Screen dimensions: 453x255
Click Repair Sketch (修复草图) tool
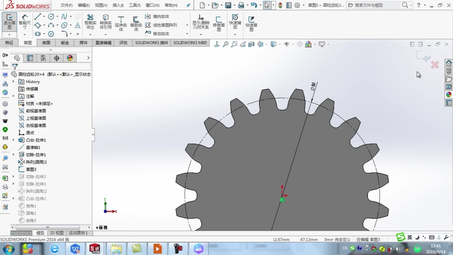click(219, 23)
